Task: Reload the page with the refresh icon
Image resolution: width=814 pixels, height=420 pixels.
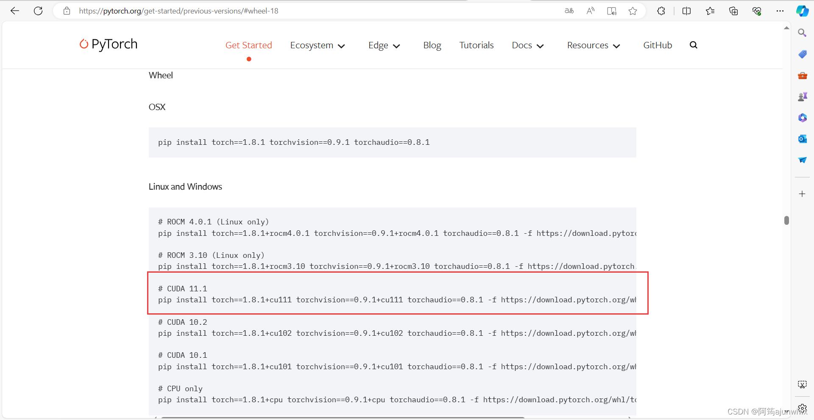Action: (38, 11)
